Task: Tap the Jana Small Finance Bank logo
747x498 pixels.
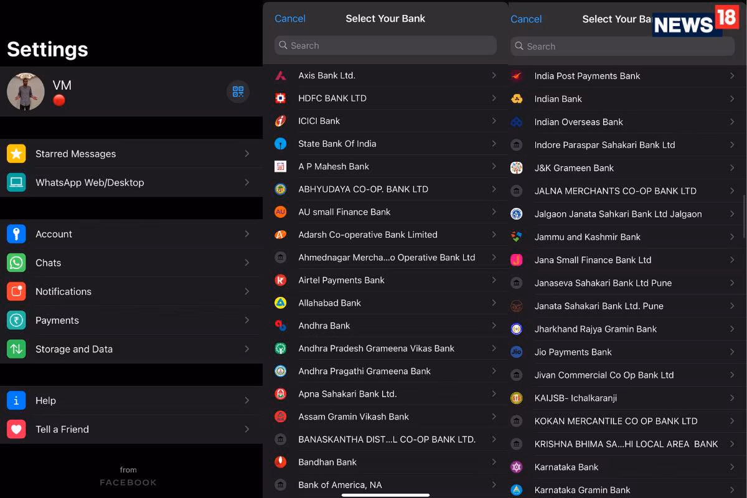Action: coord(516,260)
